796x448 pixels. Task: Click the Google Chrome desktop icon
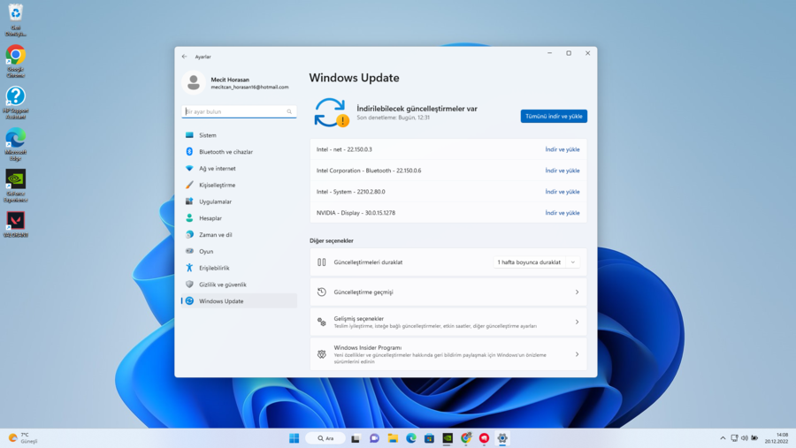click(x=16, y=61)
